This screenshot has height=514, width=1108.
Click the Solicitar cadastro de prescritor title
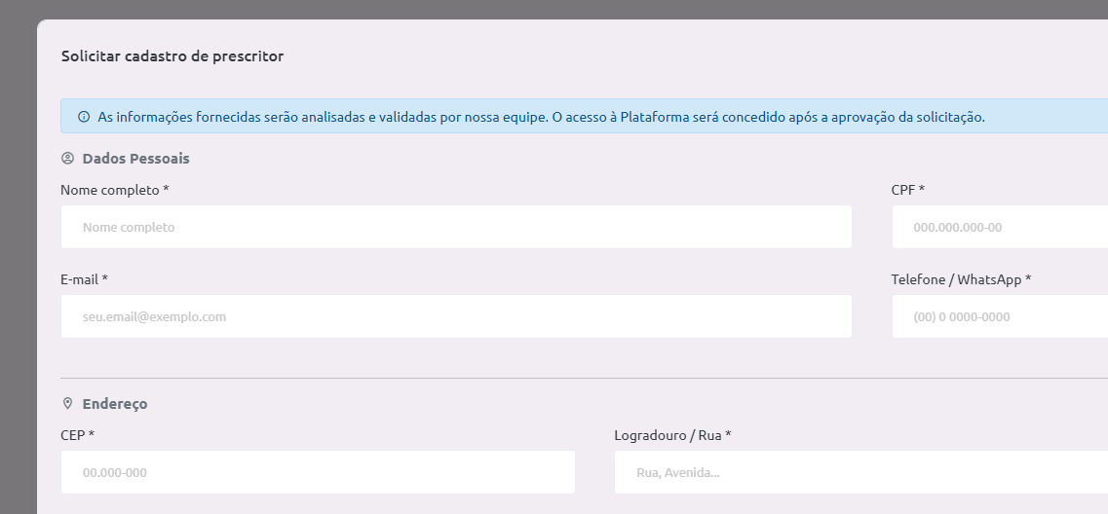[x=172, y=55]
